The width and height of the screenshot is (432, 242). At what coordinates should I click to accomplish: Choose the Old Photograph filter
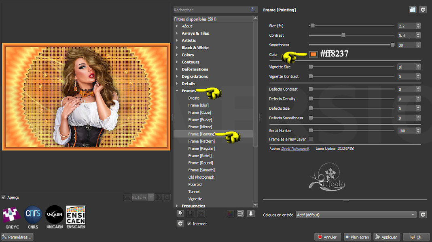click(201, 177)
